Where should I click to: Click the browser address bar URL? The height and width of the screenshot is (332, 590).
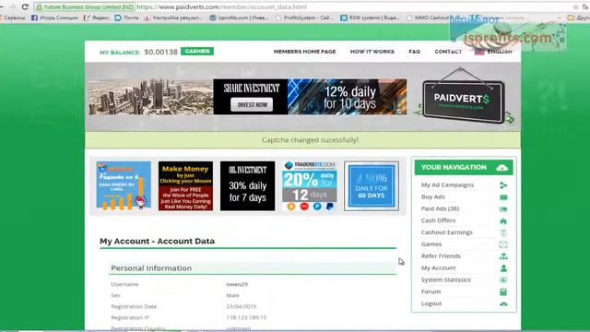click(x=222, y=6)
